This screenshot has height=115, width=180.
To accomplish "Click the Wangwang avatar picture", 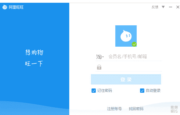I will (126, 36).
